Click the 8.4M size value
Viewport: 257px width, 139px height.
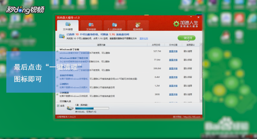pos(157,77)
